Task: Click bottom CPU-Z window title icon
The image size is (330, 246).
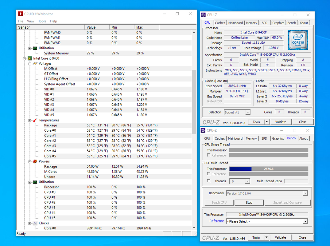Action: (x=203, y=130)
